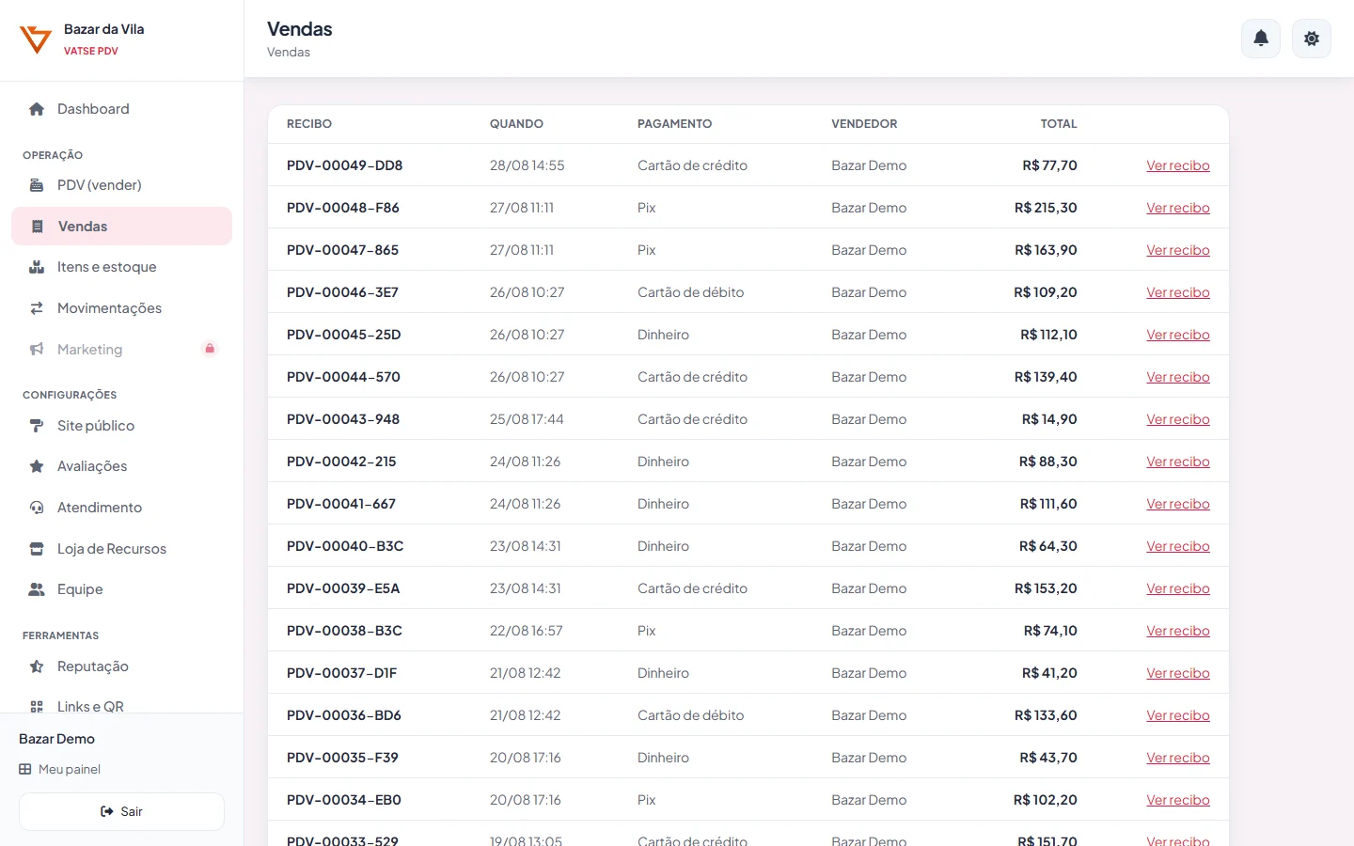Select the Itens e estoque boxes icon

coord(37,267)
